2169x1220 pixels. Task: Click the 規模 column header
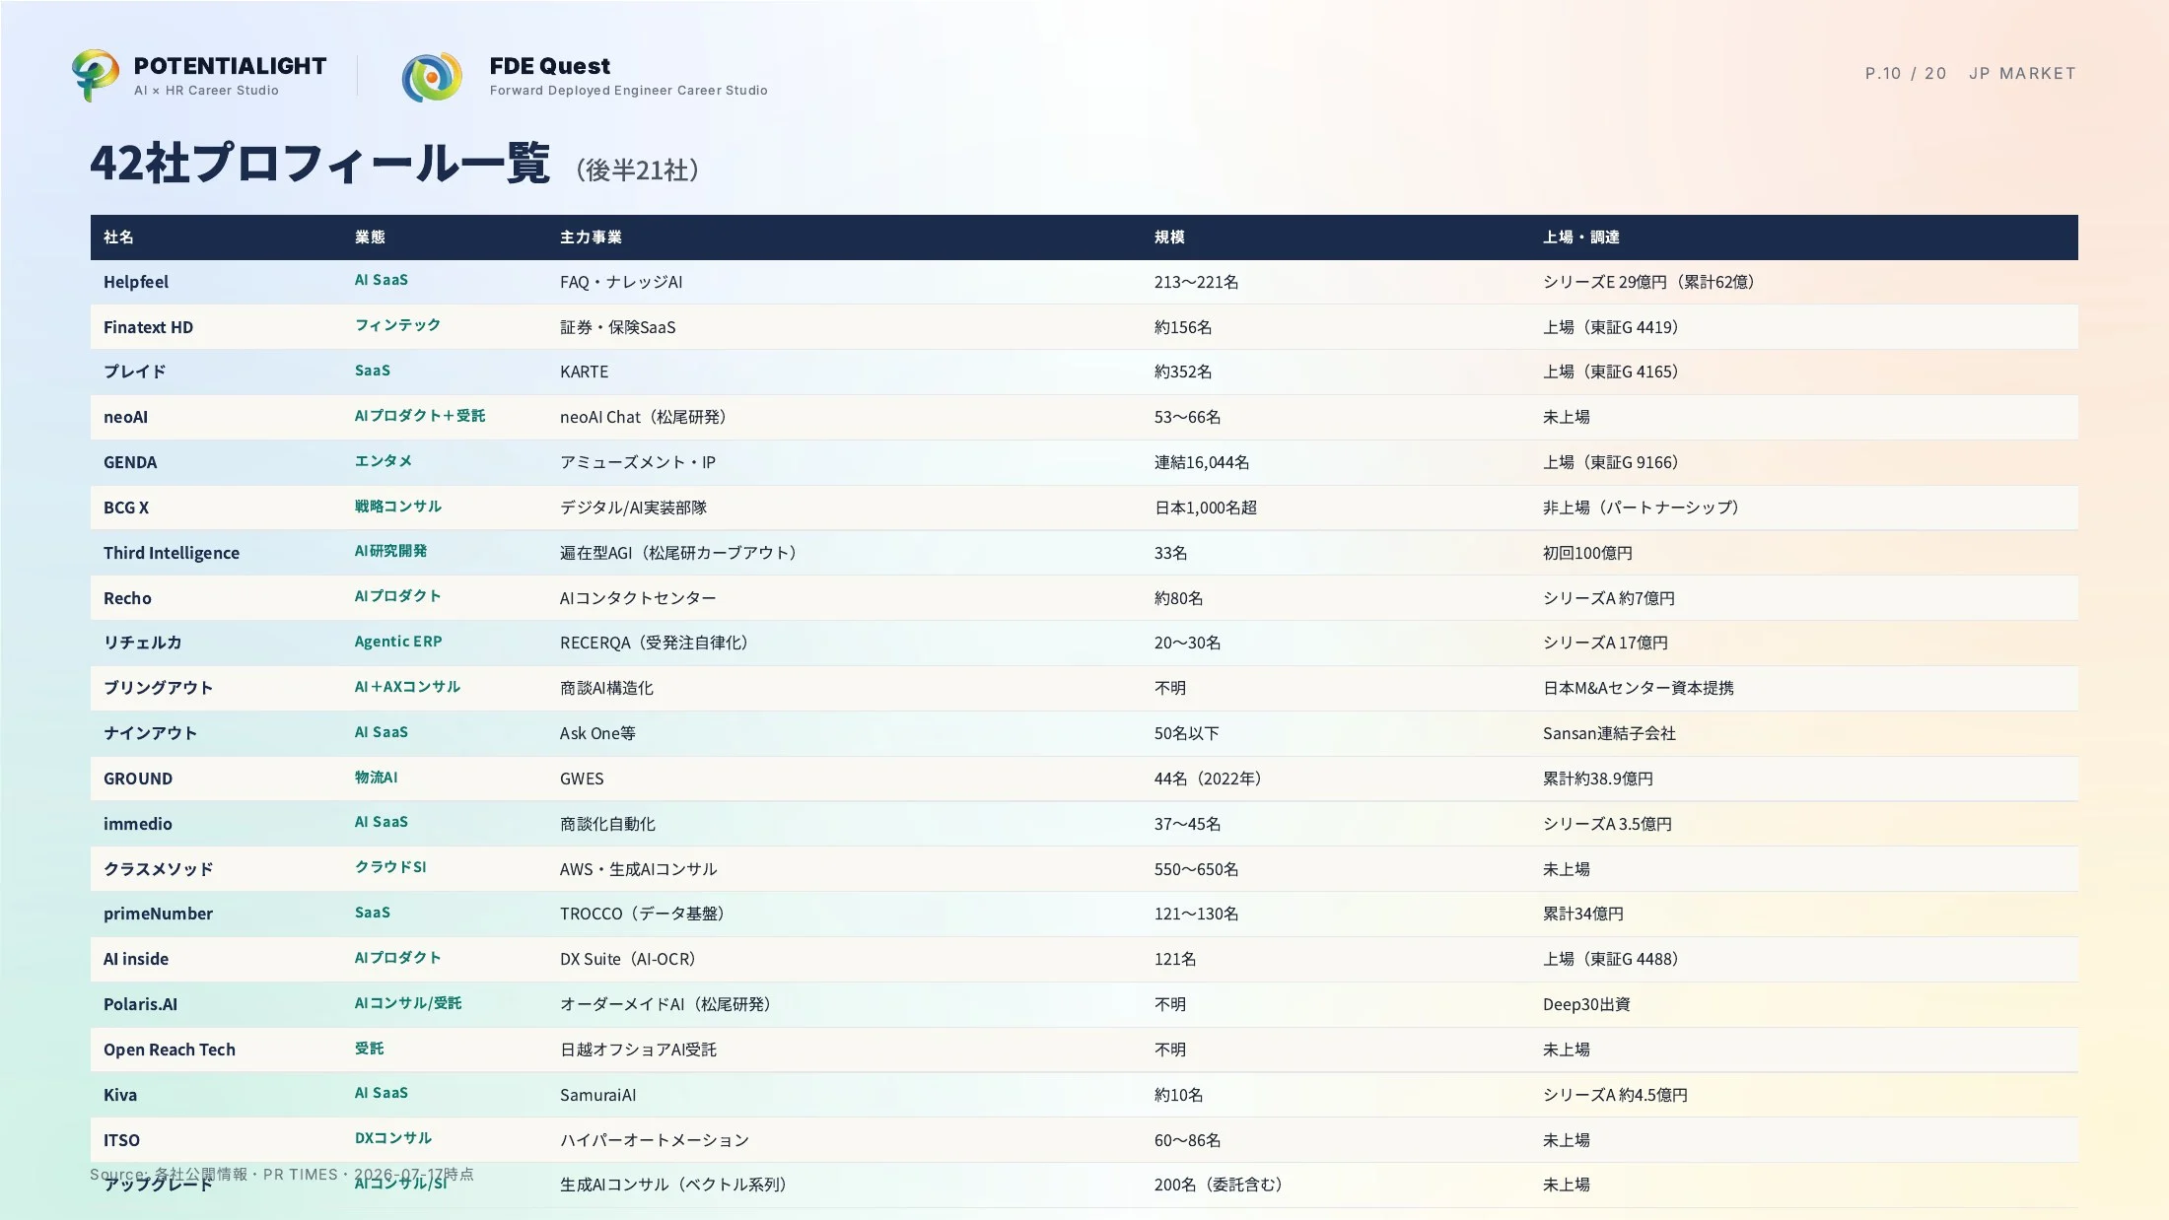click(x=1169, y=237)
